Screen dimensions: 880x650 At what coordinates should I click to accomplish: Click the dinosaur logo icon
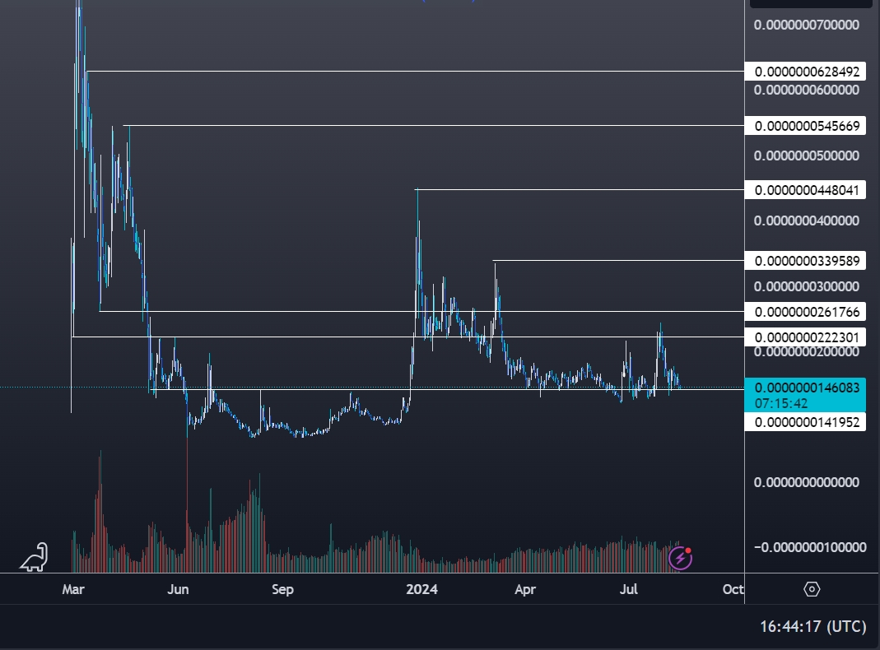[x=35, y=557]
